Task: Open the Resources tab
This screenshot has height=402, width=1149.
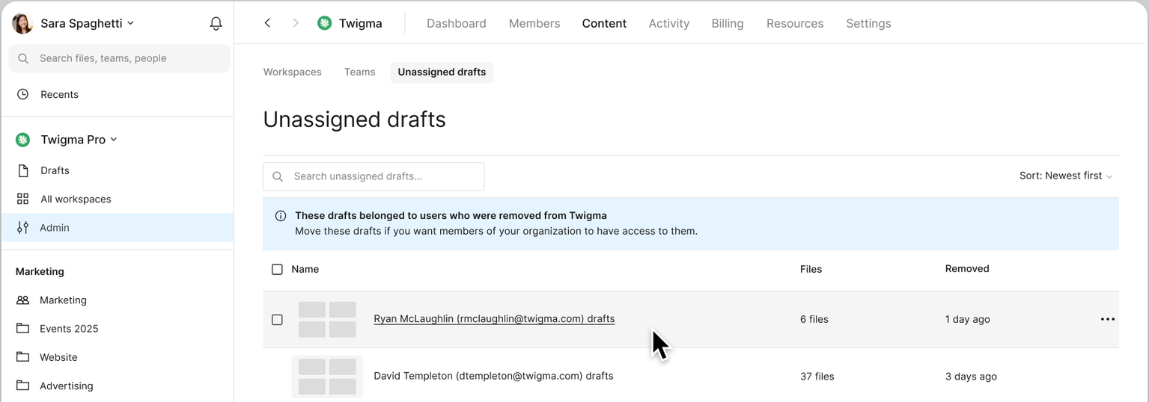Action: (795, 23)
